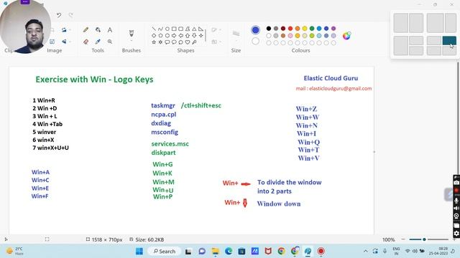Pick the Rectangle shape
This screenshot has width=460, height=258.
click(174, 29)
